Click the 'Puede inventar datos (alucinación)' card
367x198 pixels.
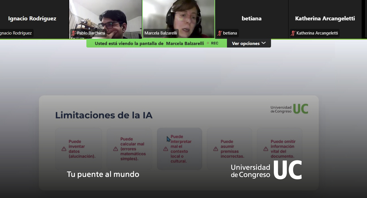[78, 149]
